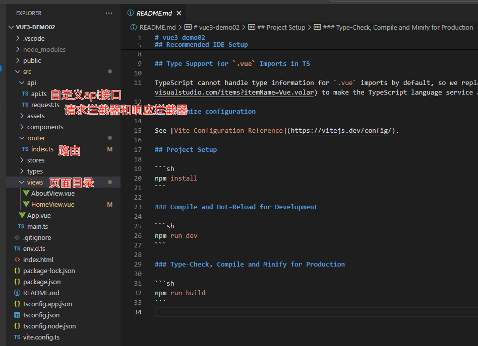Click the JSON icon of package-lock.json
Viewport: 478px width, 346px height.
click(17, 271)
